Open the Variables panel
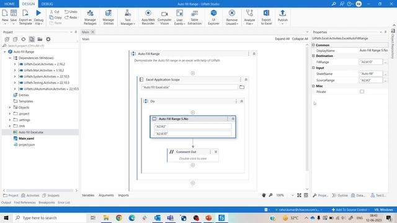 (88, 195)
